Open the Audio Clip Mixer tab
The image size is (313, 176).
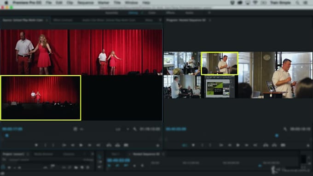click(x=109, y=20)
